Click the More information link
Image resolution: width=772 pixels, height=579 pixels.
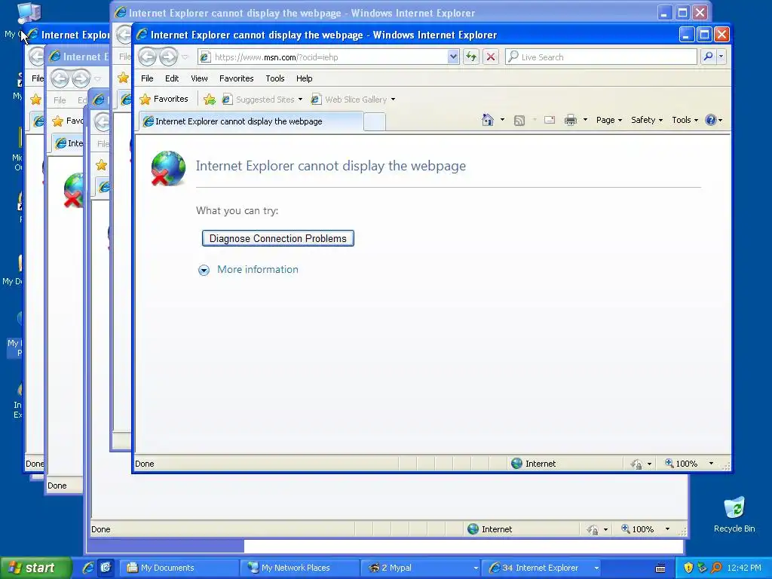tap(258, 269)
